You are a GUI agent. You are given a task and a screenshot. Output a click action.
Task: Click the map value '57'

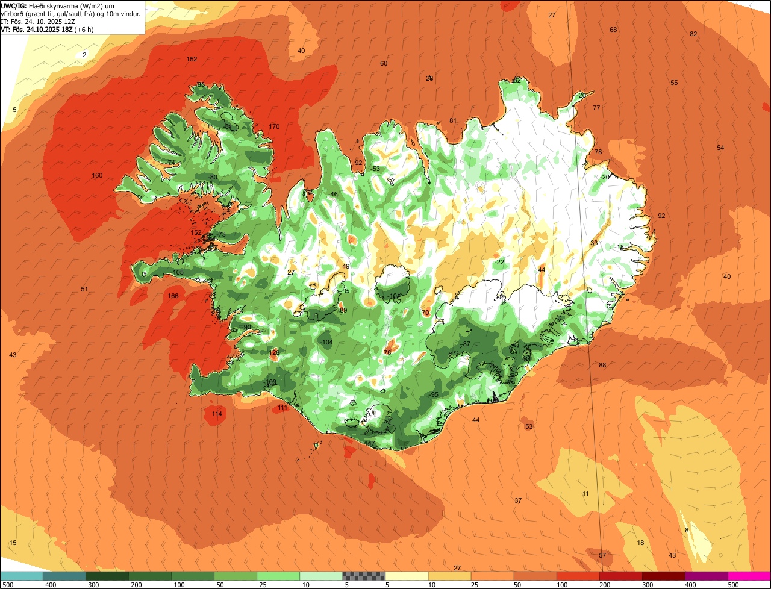602,555
